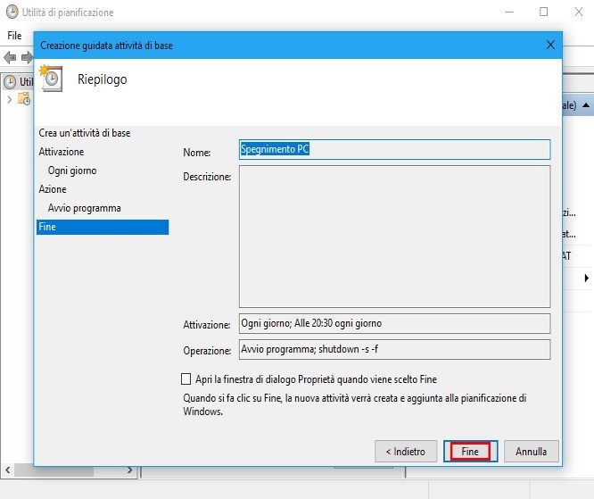Select the Task Scheduler clock tree icon
This screenshot has height=499, width=594.
pos(11,81)
